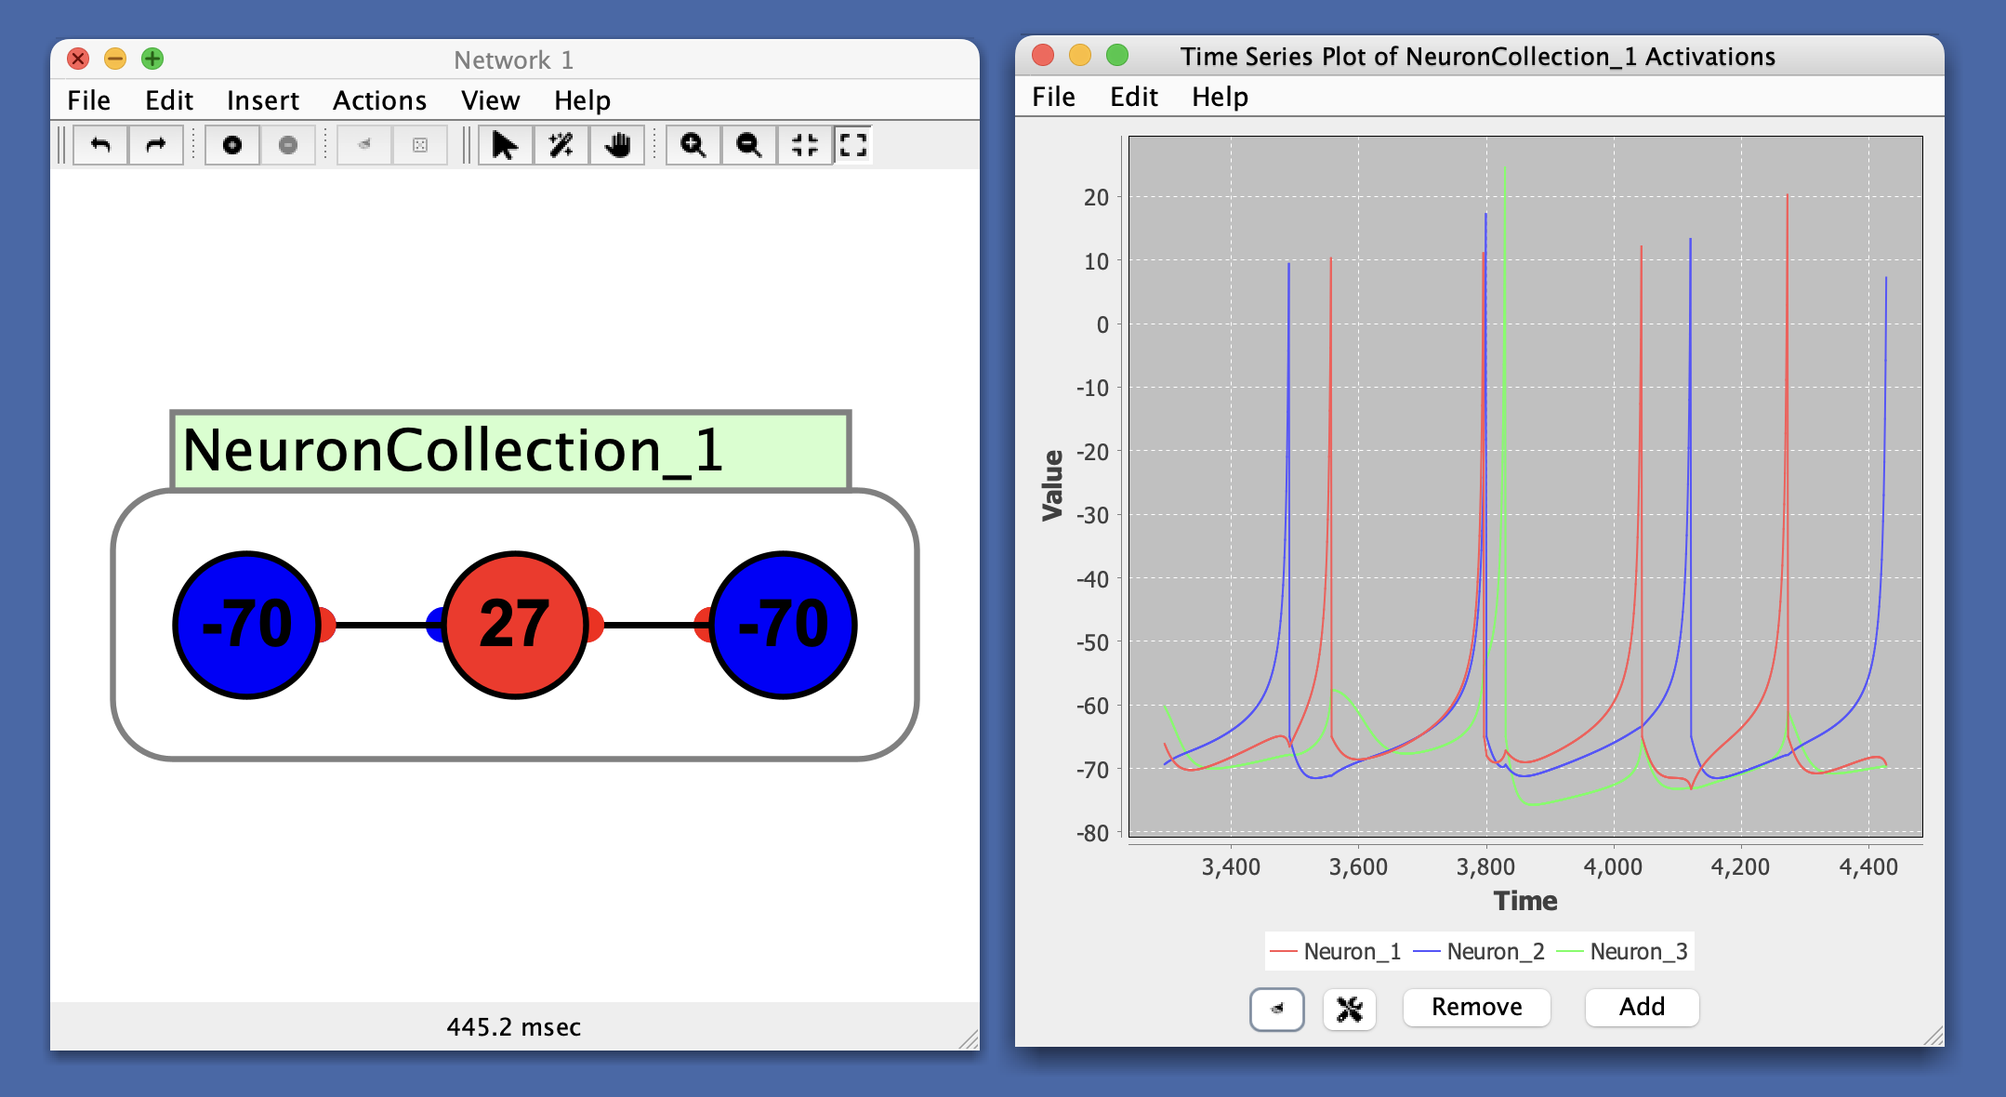Open Edit menu in Time Series window

point(1133,97)
